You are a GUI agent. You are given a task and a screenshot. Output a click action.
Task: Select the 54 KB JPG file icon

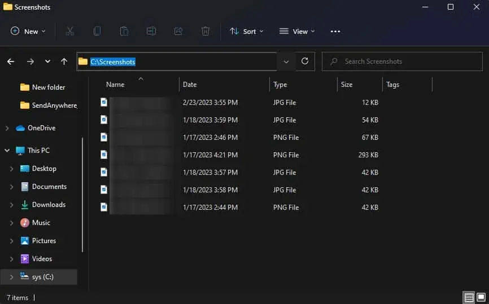104,120
